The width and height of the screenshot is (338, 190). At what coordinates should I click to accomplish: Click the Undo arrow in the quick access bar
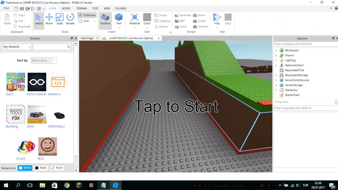22,8
